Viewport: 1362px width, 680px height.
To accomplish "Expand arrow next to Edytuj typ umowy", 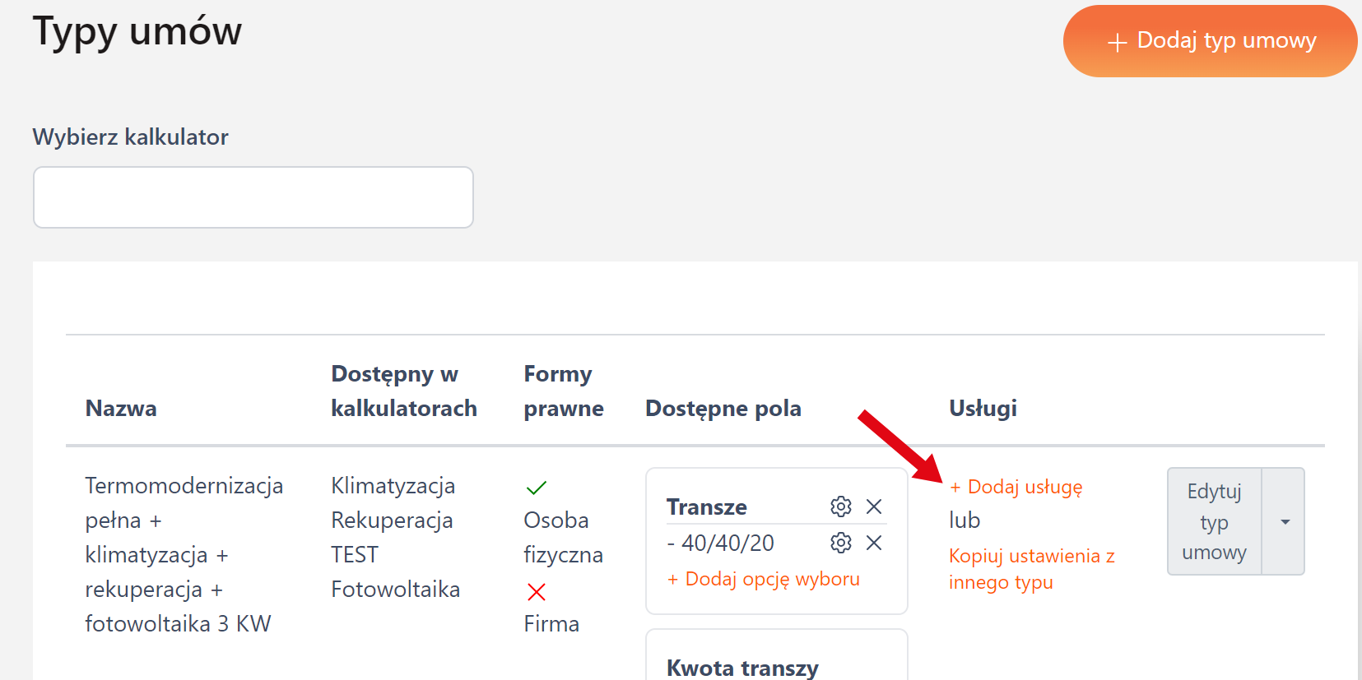I will tap(1284, 521).
